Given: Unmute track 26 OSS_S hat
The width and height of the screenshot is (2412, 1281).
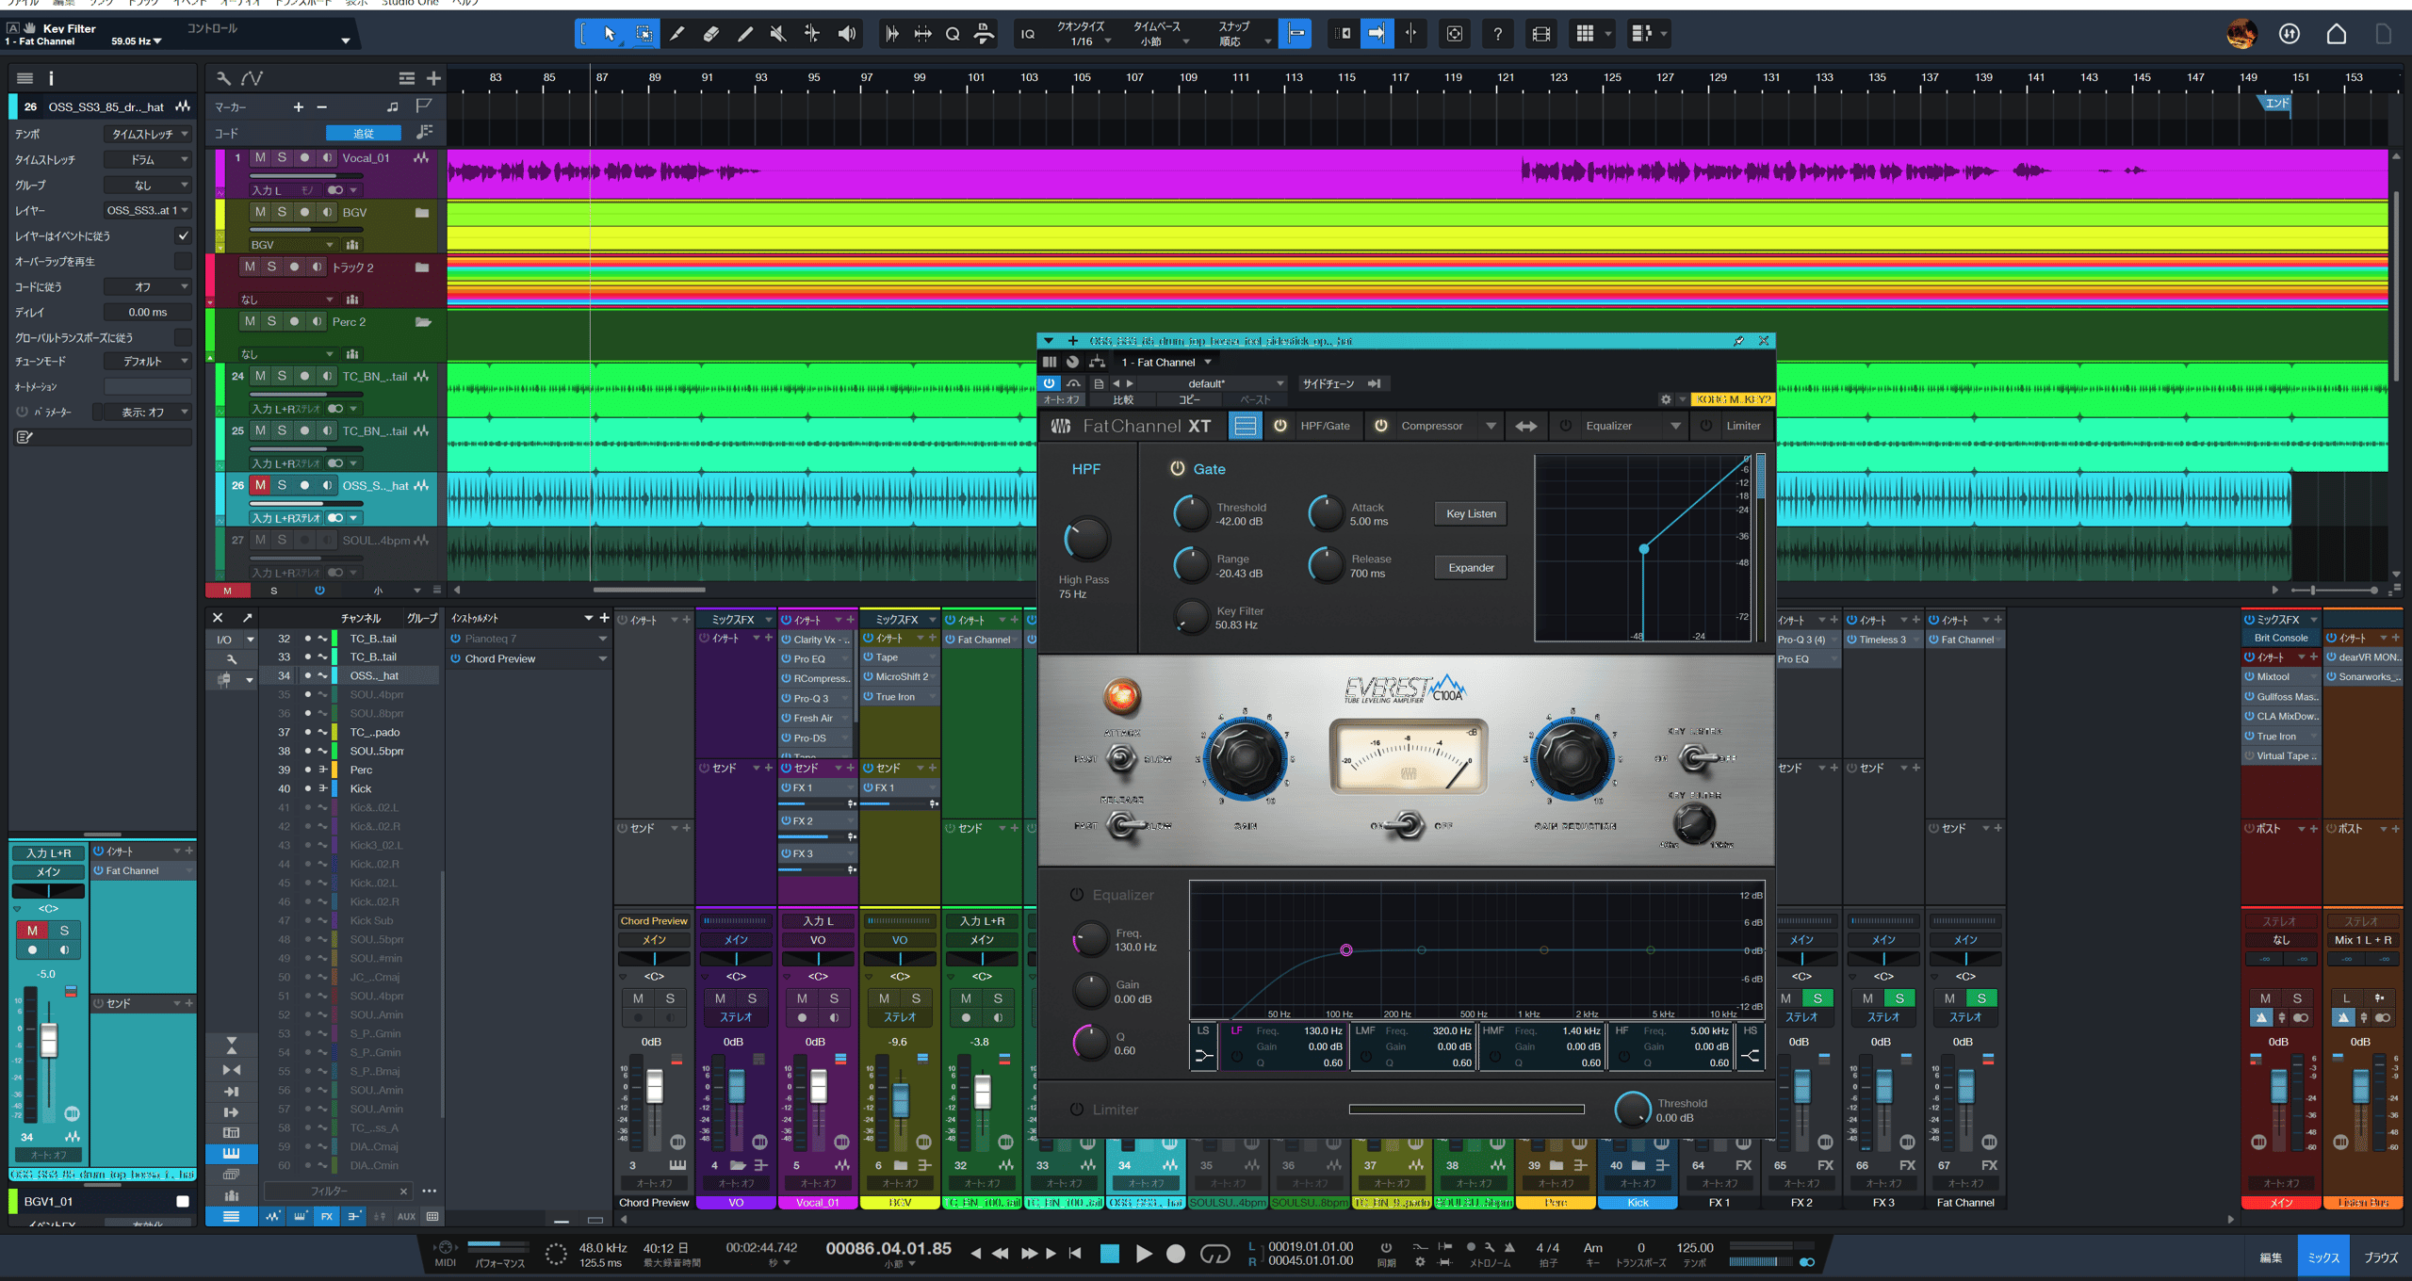Looking at the screenshot, I should pos(260,485).
